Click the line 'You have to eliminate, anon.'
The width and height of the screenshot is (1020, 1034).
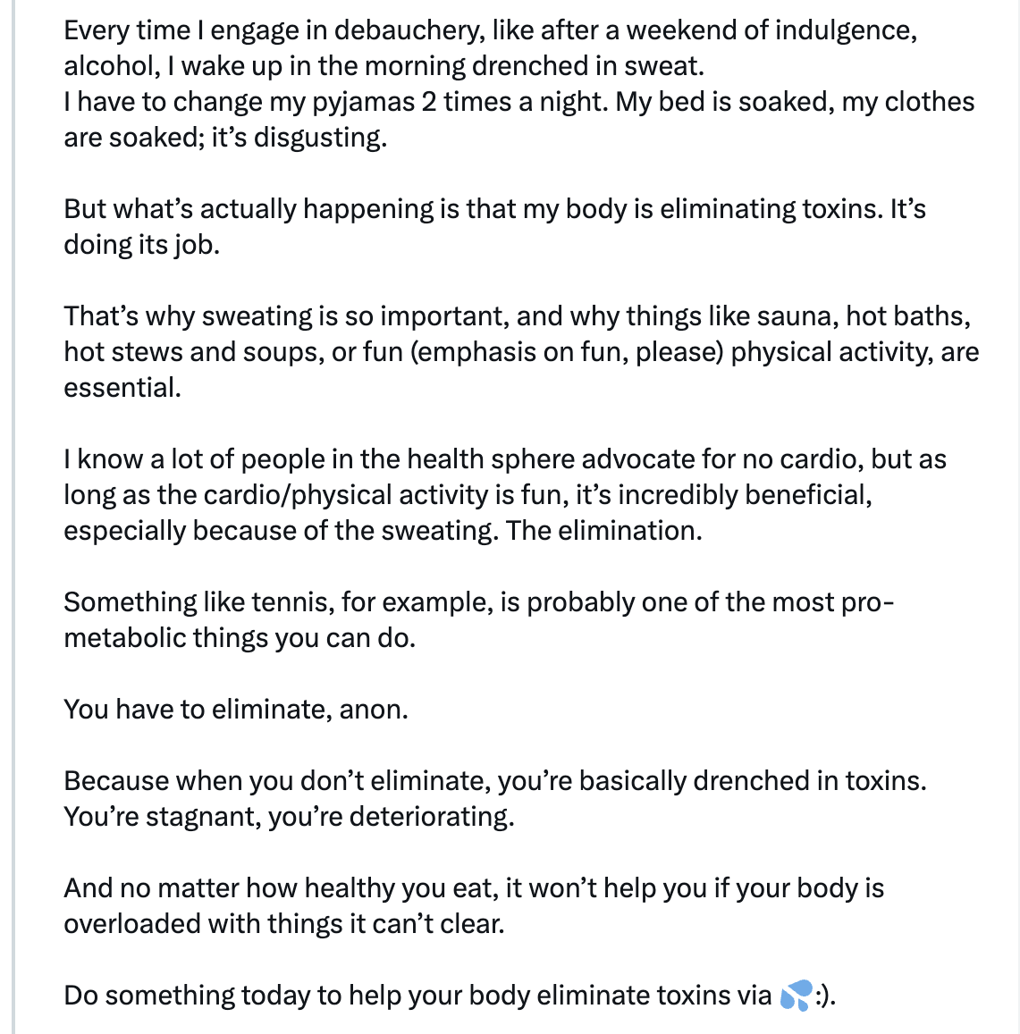236,710
